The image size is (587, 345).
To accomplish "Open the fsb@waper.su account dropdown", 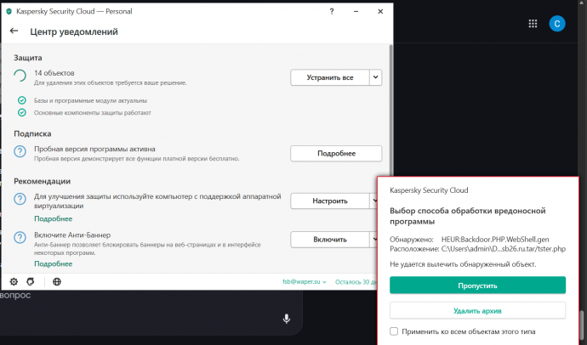I will 304,281.
